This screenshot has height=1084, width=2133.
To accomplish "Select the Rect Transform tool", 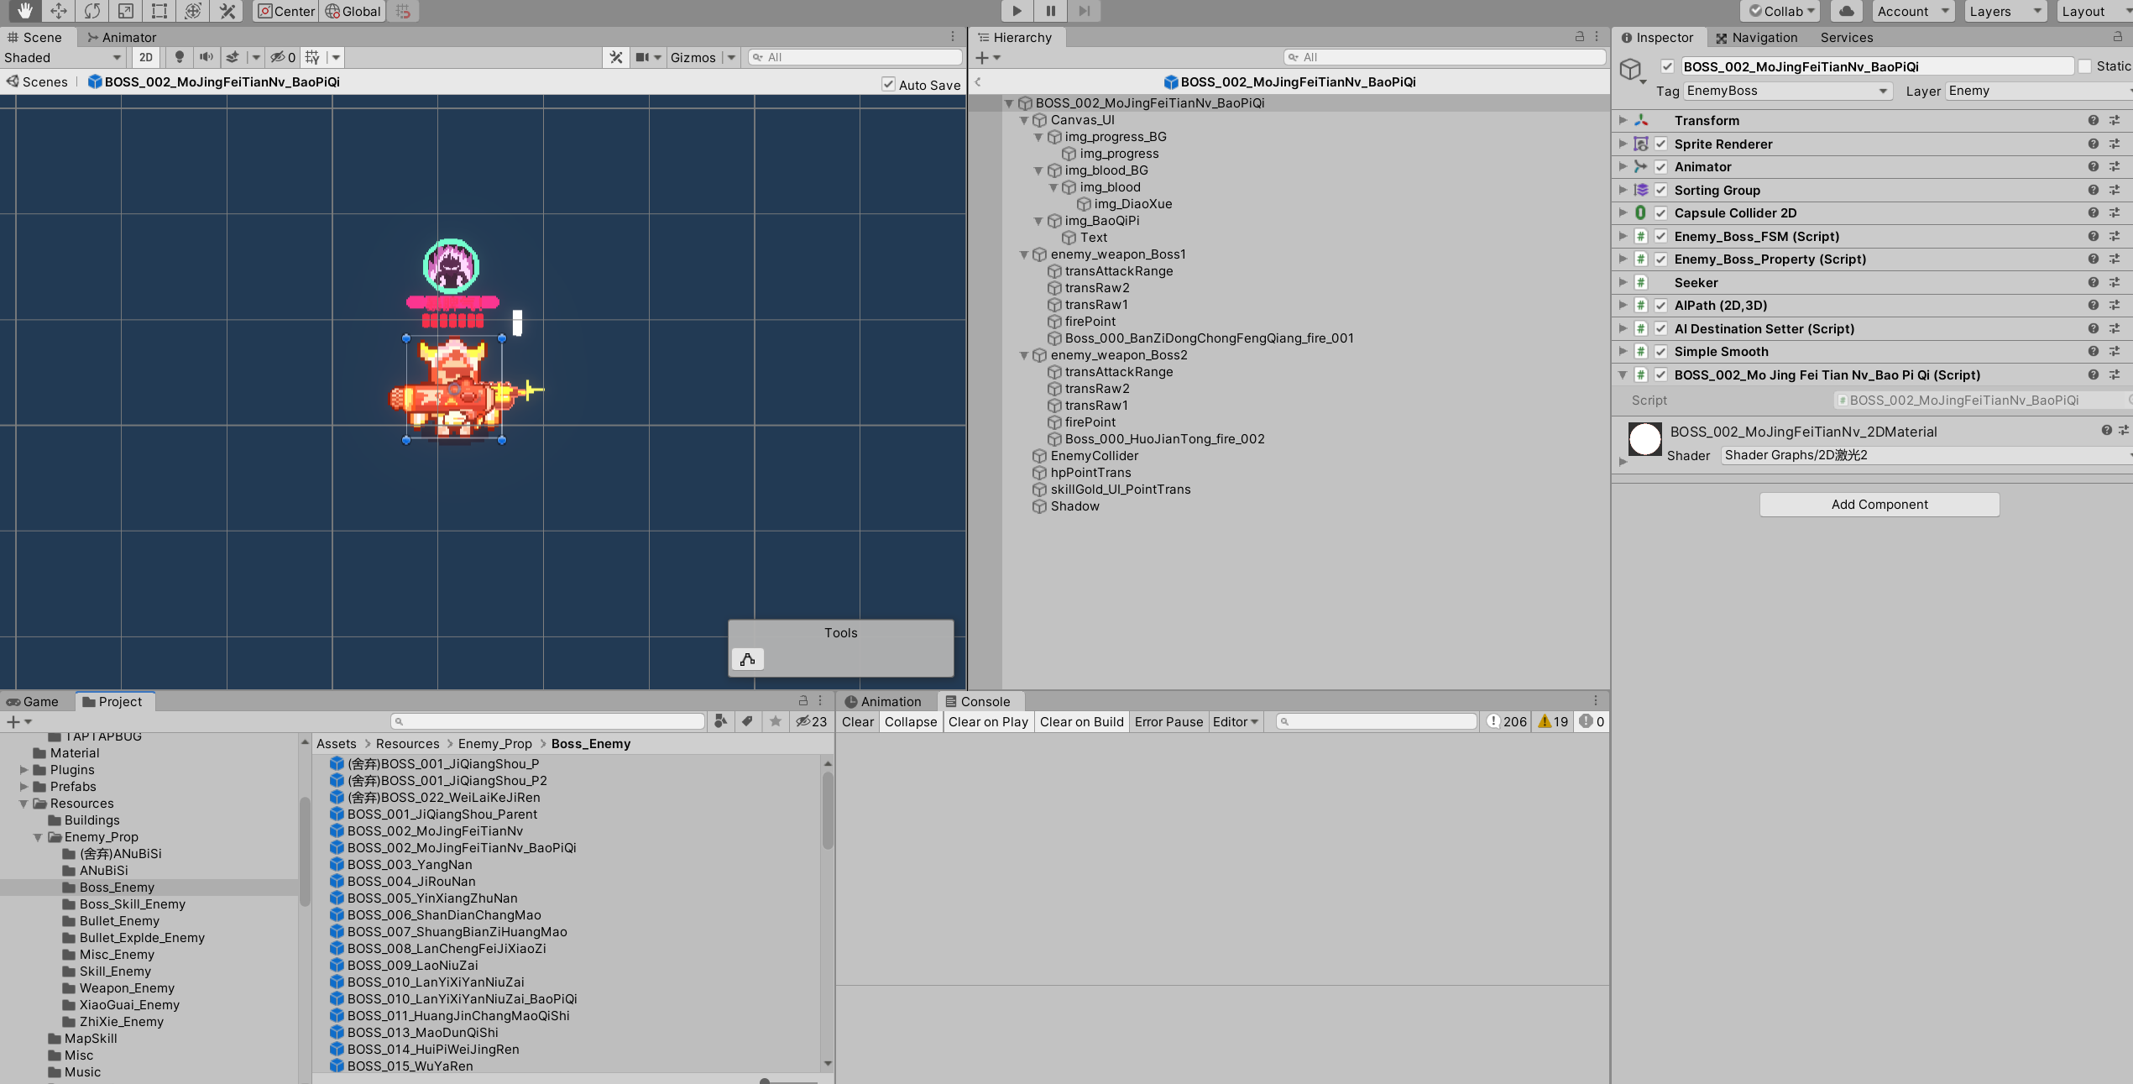I will [159, 11].
